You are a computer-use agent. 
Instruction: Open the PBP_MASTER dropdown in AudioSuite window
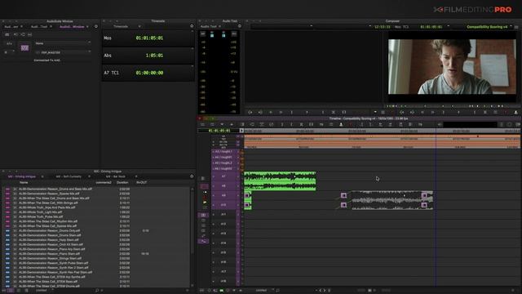pos(63,52)
